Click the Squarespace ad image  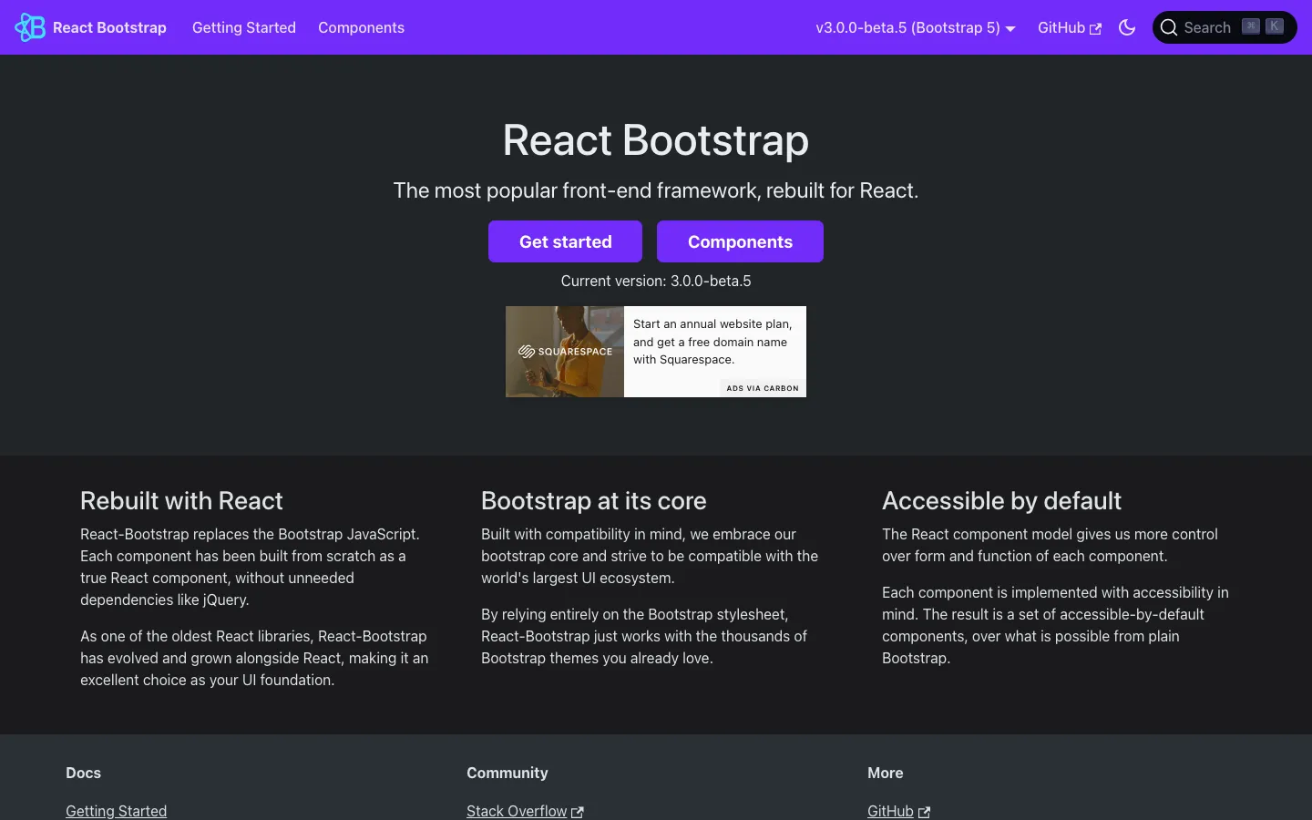tap(565, 352)
